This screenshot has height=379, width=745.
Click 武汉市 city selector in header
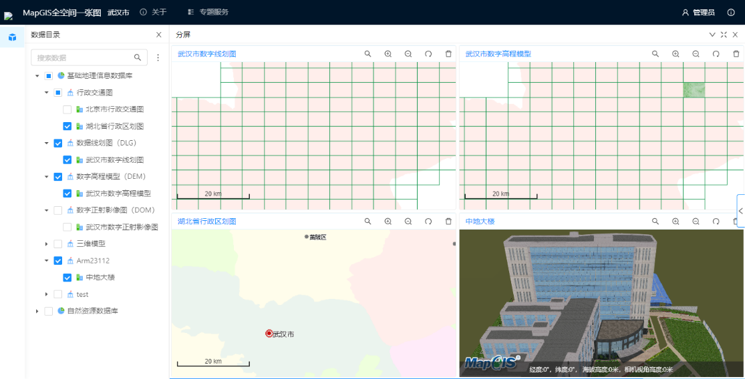[x=118, y=12]
